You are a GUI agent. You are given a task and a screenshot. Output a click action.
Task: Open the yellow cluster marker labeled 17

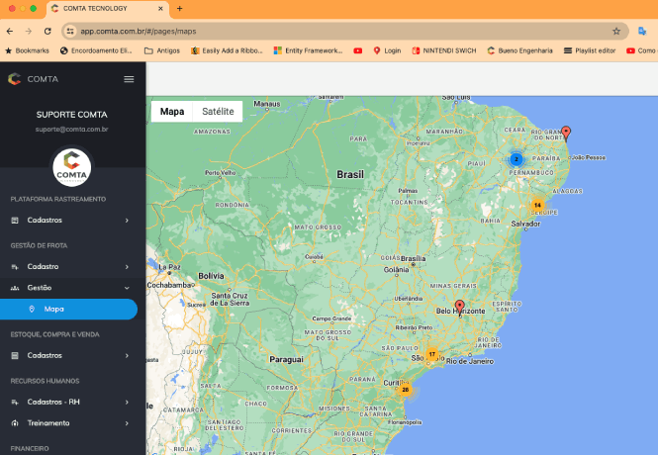tap(431, 354)
